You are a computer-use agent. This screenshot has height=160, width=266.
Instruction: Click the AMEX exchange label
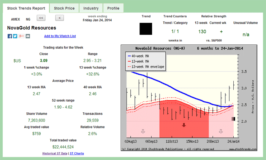point(16,19)
